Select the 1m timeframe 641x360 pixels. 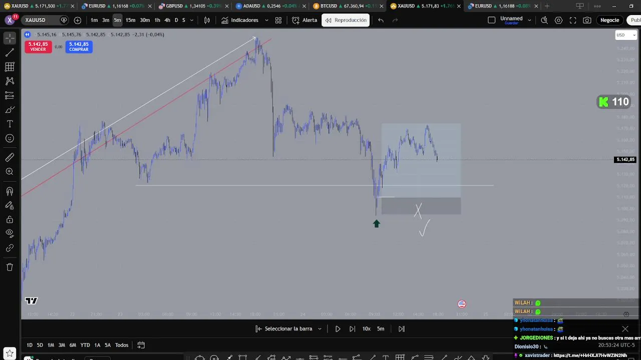click(94, 20)
